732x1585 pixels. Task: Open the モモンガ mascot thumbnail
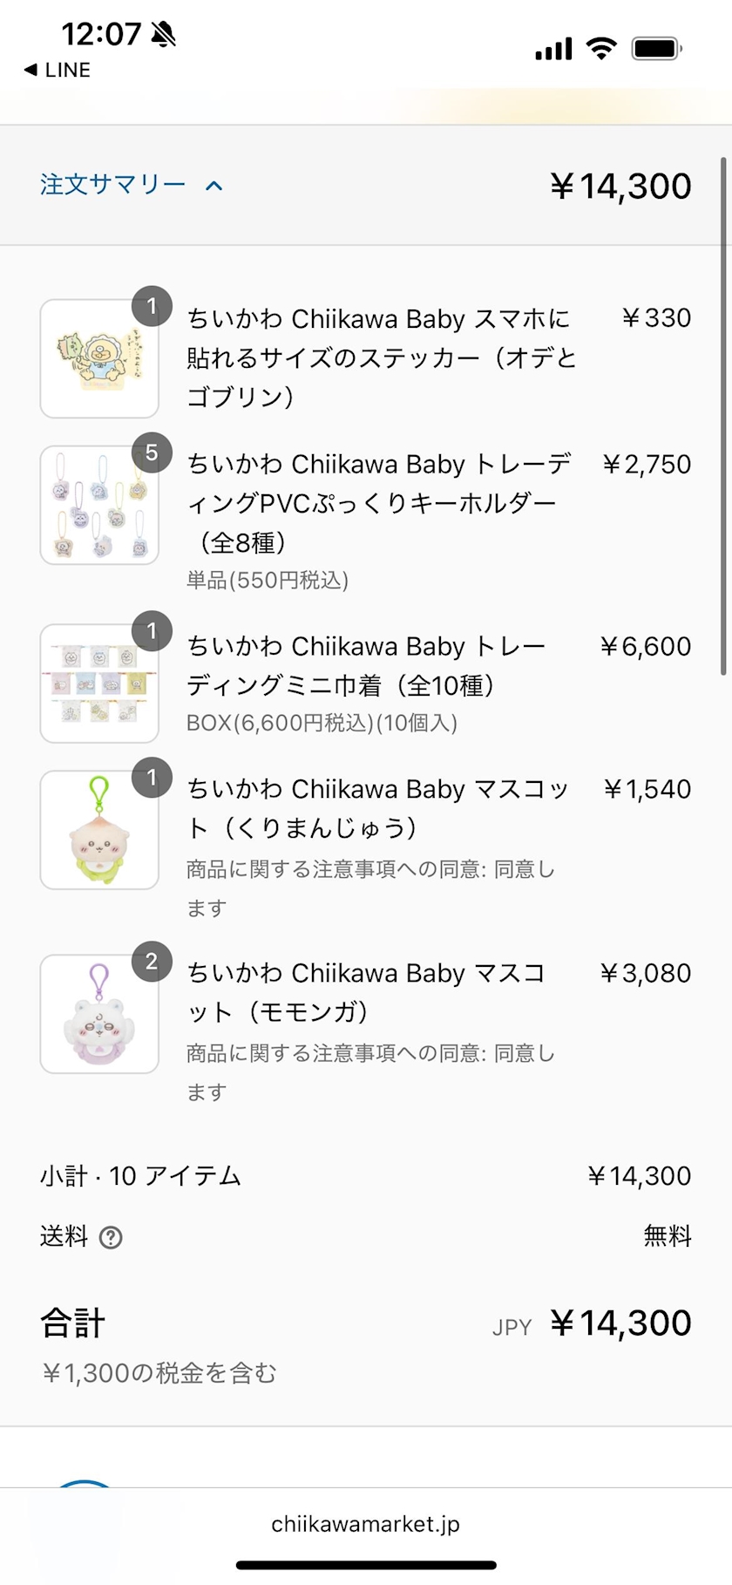99,1013
